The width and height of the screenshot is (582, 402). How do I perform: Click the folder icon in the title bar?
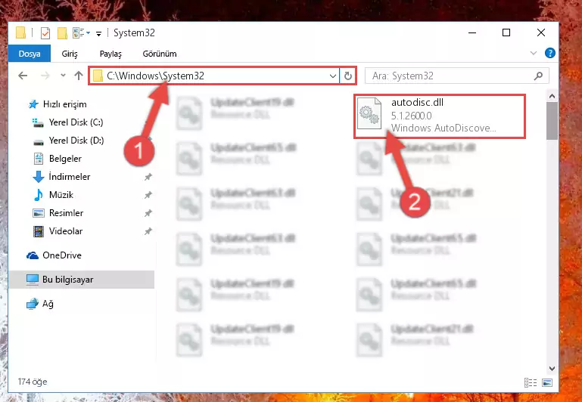20,32
